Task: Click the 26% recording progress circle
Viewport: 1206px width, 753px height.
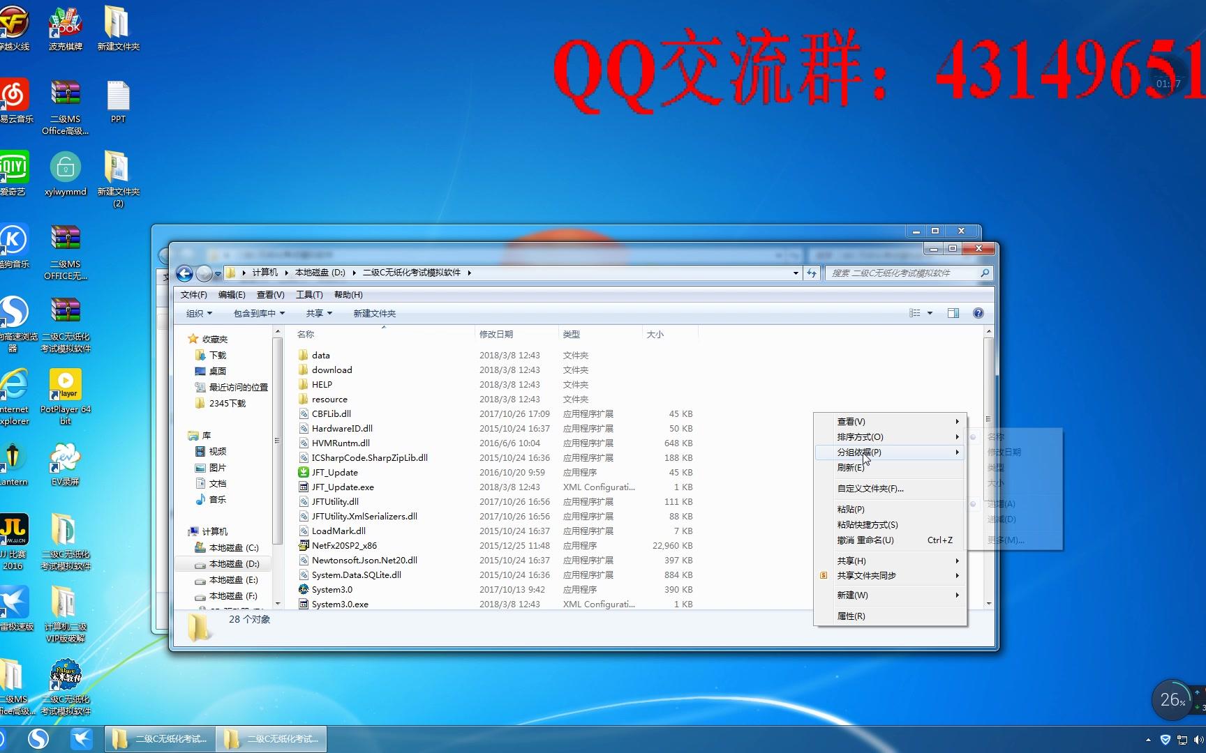Action: point(1172,700)
